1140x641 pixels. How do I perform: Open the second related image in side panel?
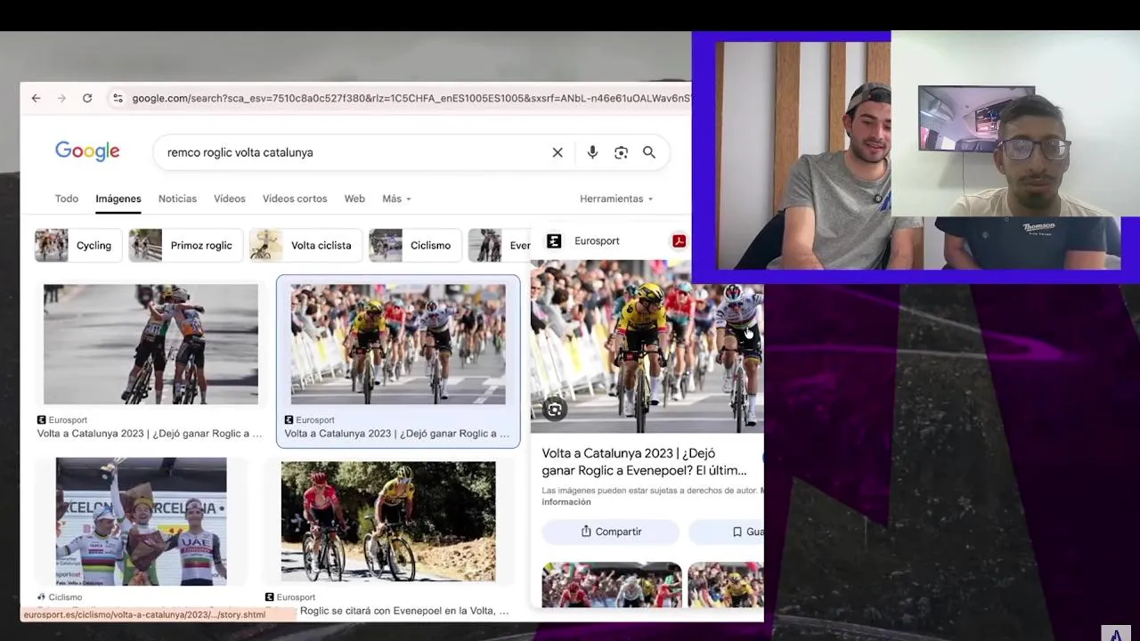726,585
